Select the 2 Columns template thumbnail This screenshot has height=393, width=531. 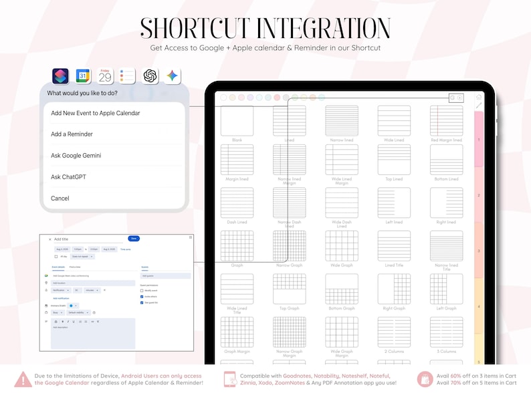[x=394, y=332]
